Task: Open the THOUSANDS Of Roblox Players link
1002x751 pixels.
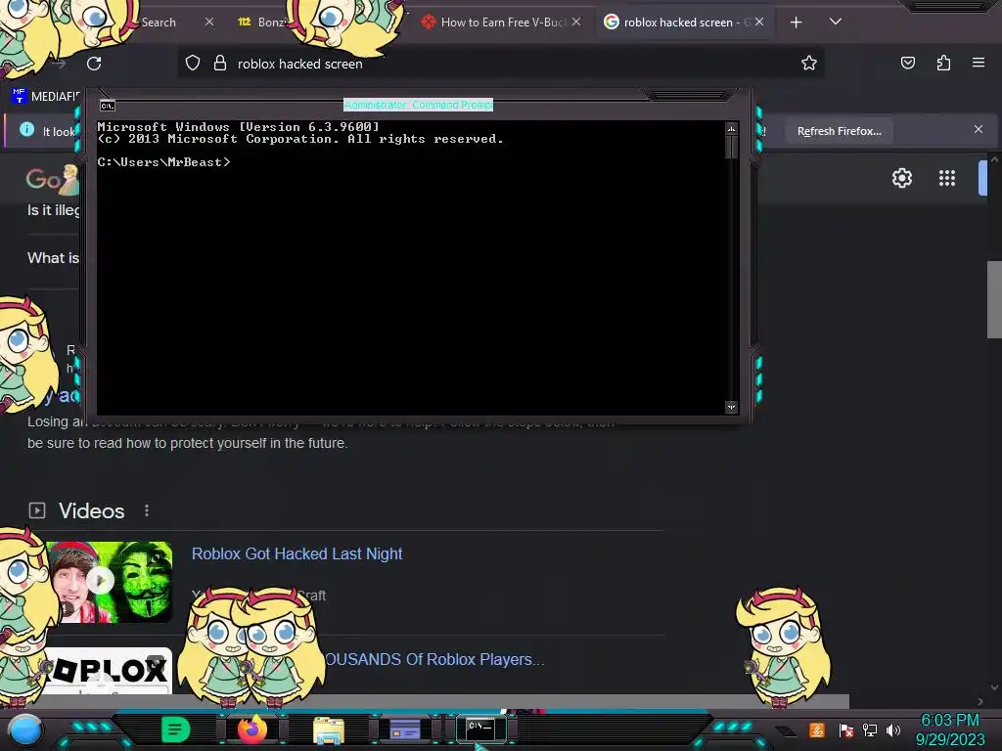Action: point(433,659)
